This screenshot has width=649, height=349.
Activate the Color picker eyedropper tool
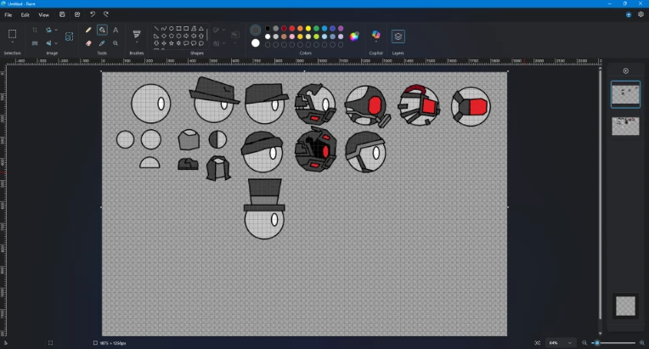tap(102, 43)
